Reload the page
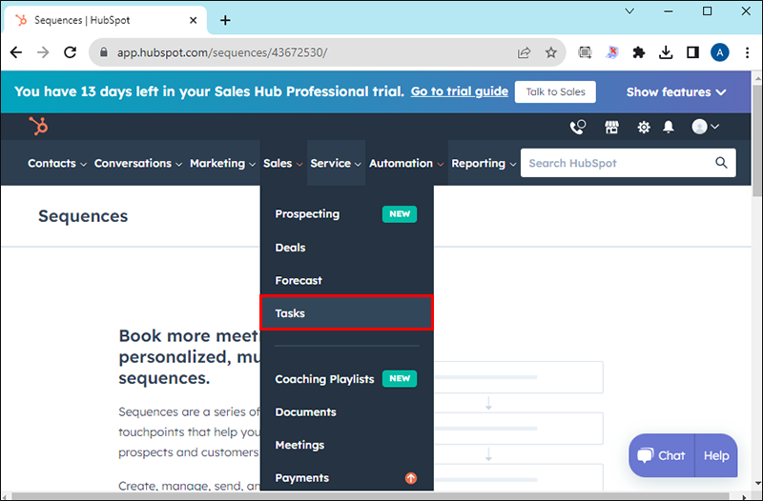 (x=70, y=52)
